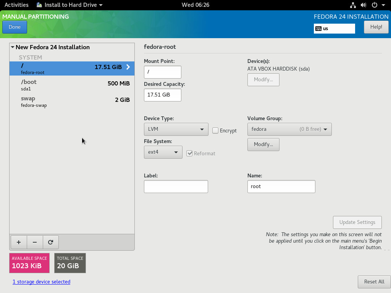Click the remove mount point minus button

point(35,242)
